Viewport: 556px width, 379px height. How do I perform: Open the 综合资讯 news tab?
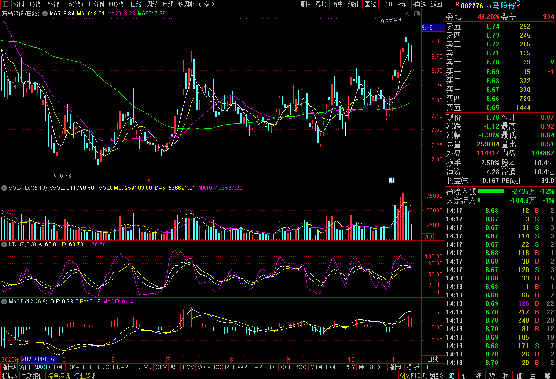coord(59,375)
